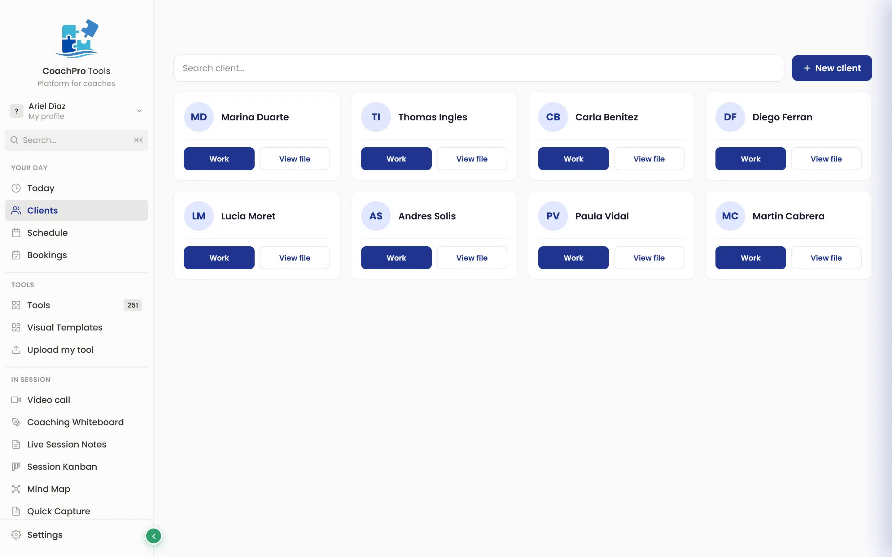Focus the Search client field
The height and width of the screenshot is (557, 892).
(479, 68)
